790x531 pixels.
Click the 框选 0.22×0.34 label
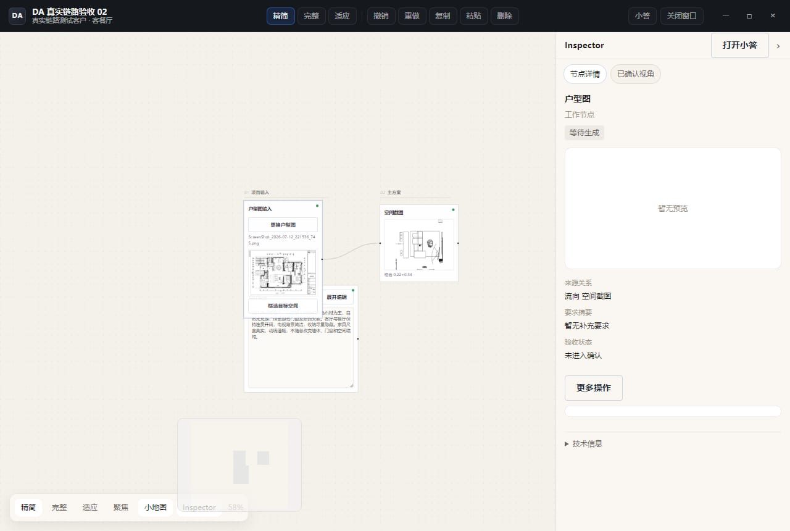398,275
